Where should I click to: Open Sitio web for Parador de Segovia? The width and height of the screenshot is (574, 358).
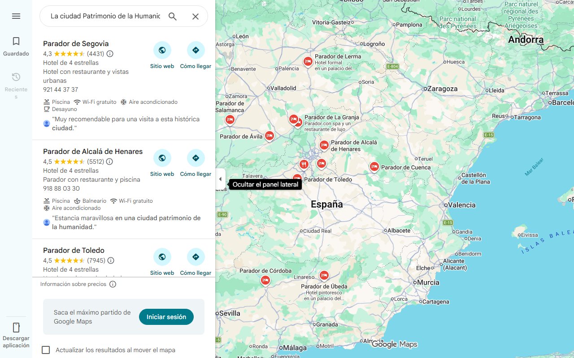[x=162, y=50]
